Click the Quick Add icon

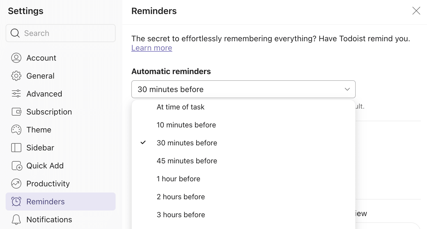tap(17, 166)
